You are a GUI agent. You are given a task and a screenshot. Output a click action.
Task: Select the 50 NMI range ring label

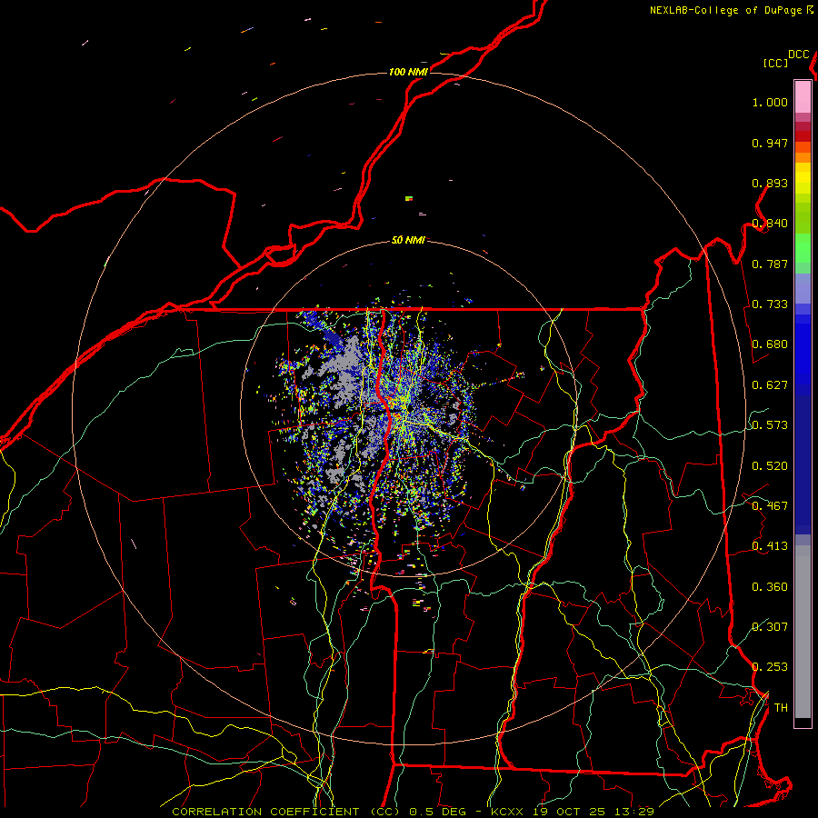(x=408, y=240)
